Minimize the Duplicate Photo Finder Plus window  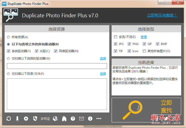click(162, 3)
